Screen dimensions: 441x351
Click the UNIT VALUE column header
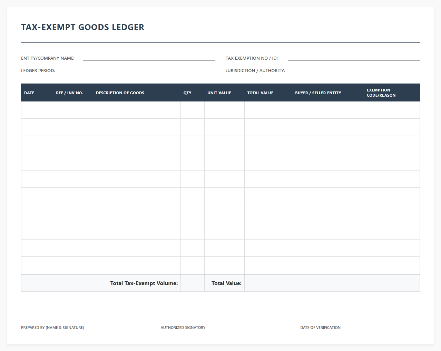(224, 92)
